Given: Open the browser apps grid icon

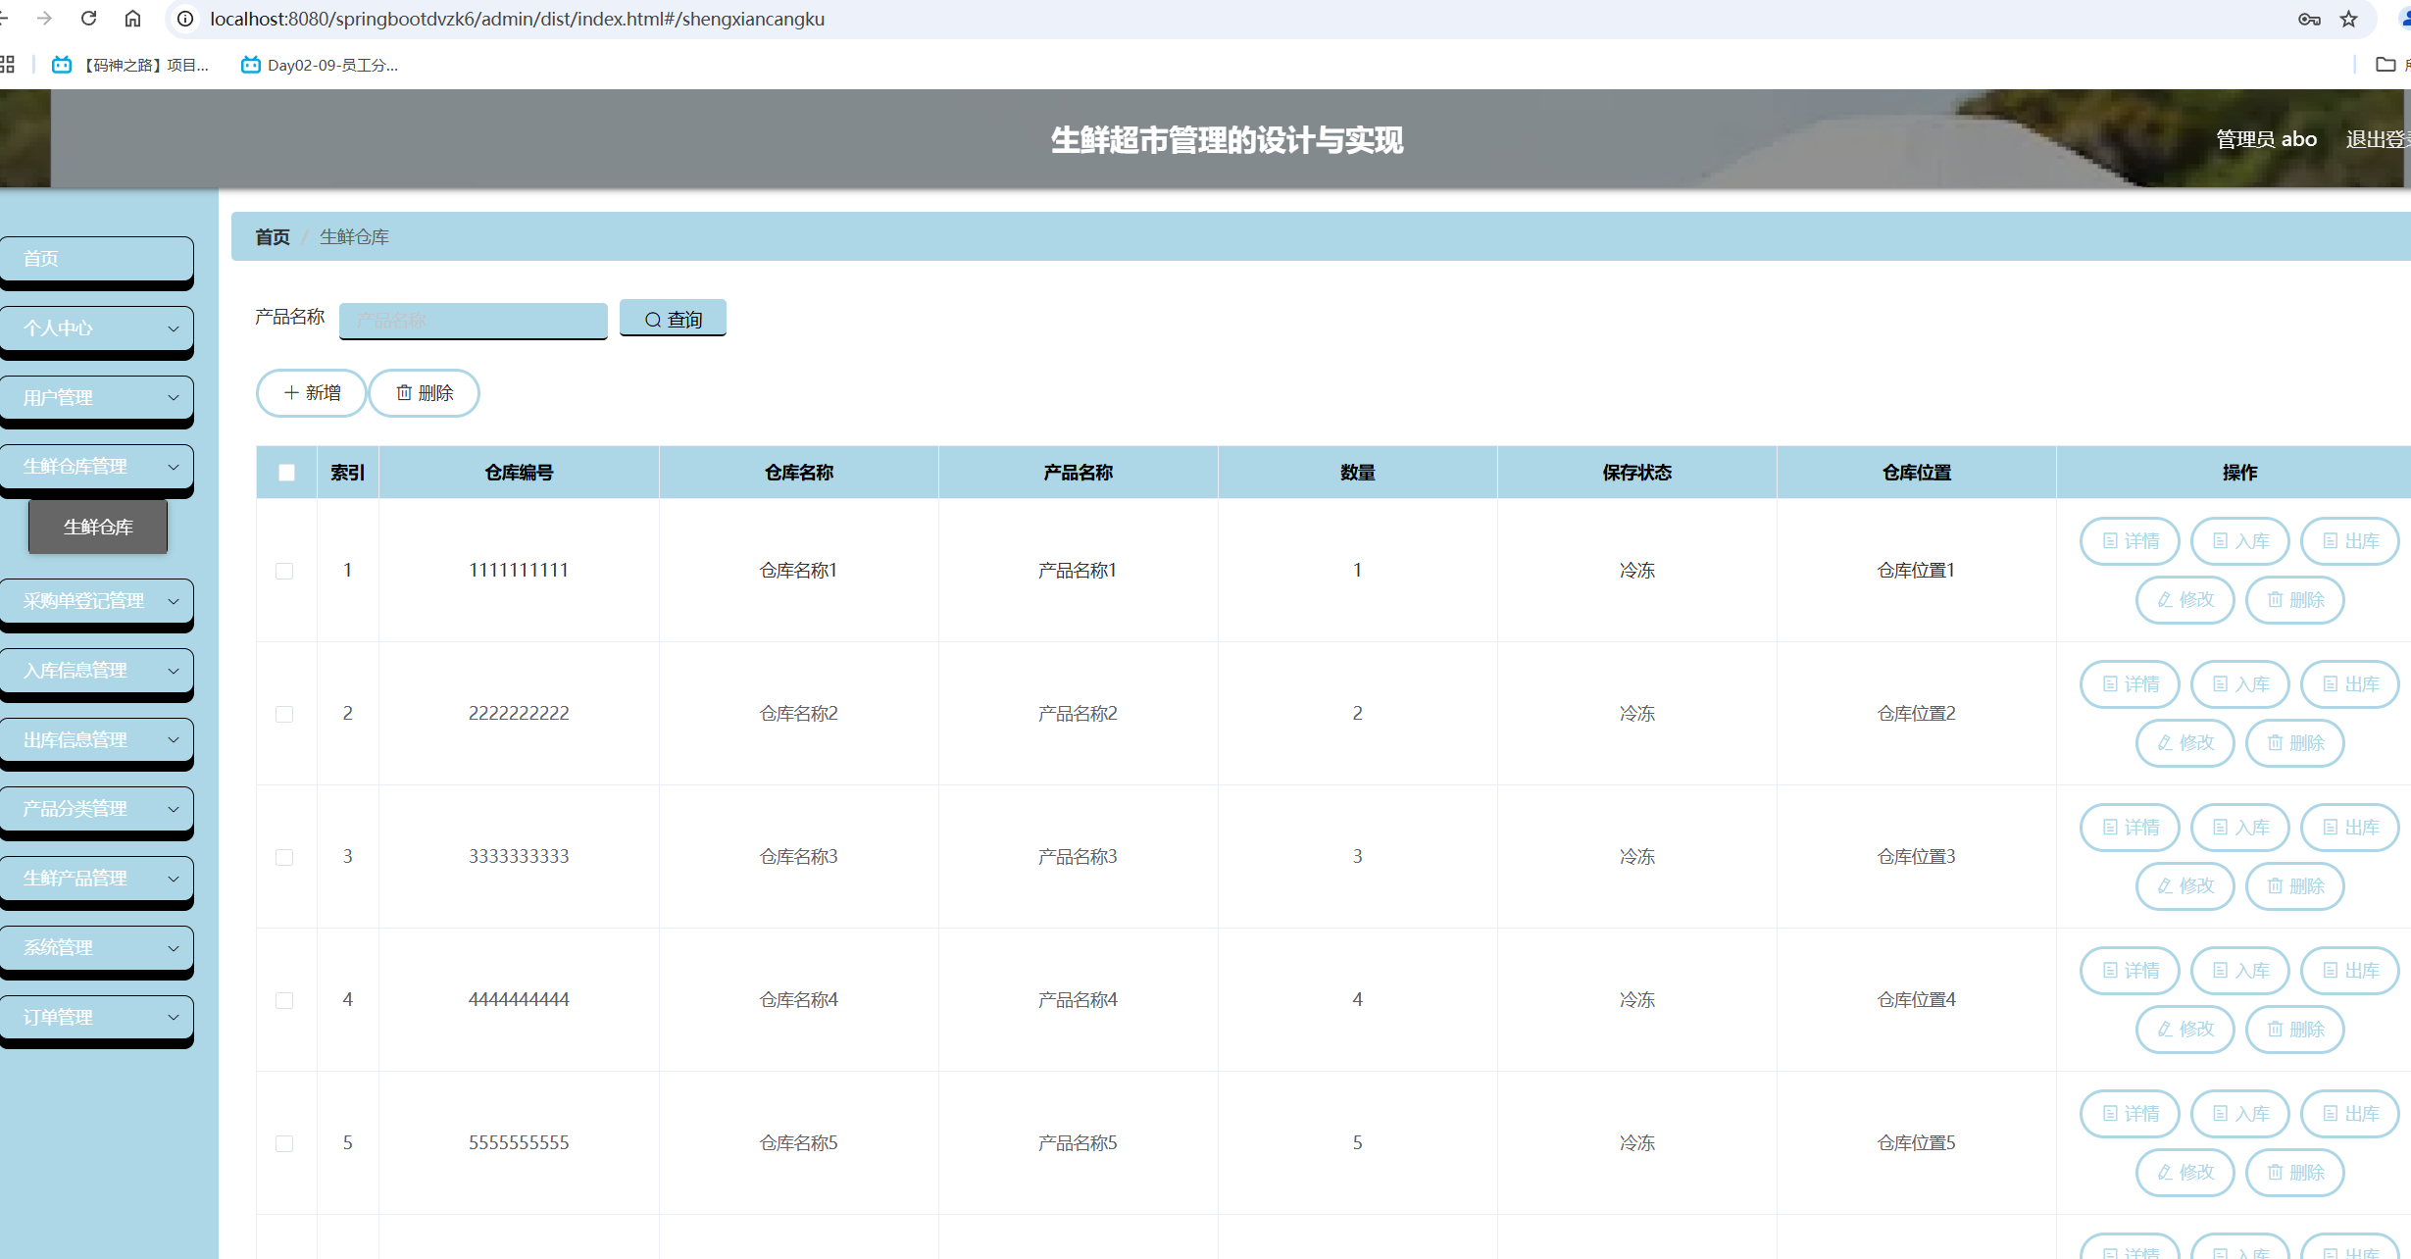Looking at the screenshot, I should coord(7,65).
